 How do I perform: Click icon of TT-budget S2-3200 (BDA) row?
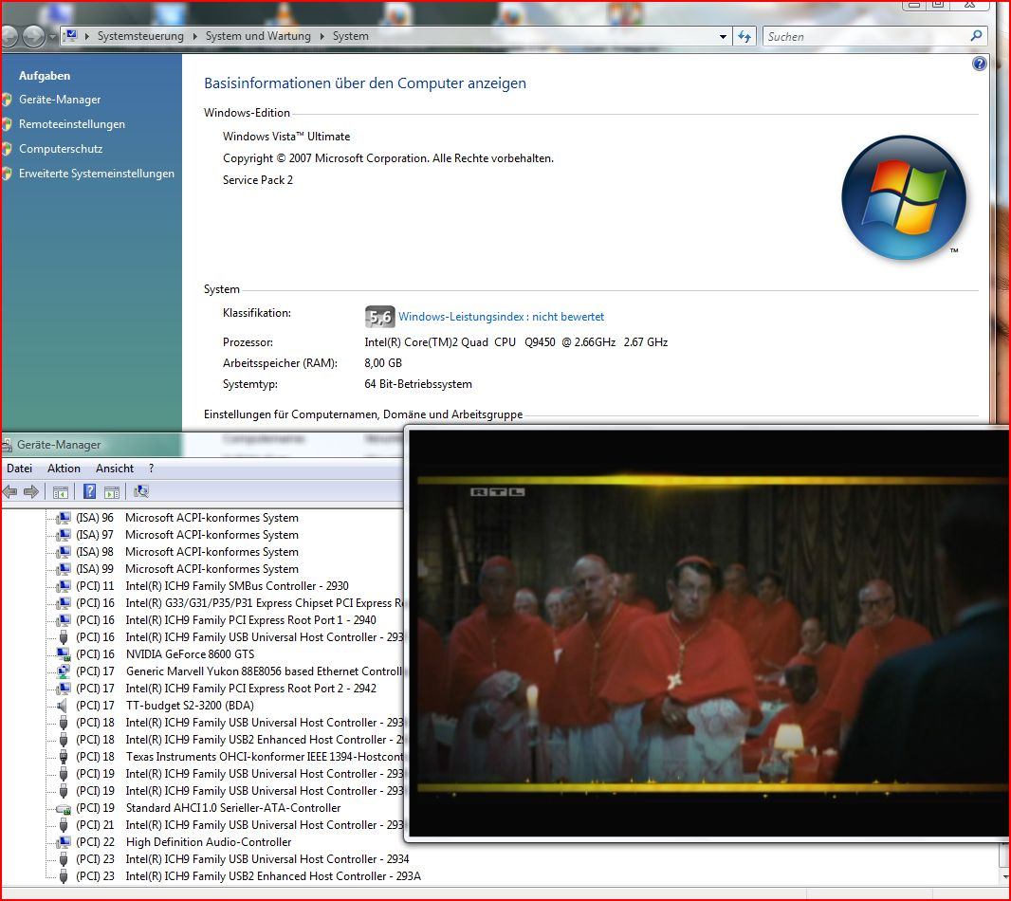(63, 706)
